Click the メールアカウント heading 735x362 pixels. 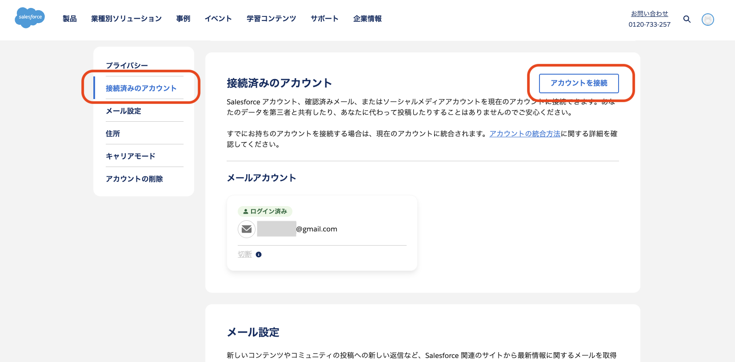click(261, 178)
